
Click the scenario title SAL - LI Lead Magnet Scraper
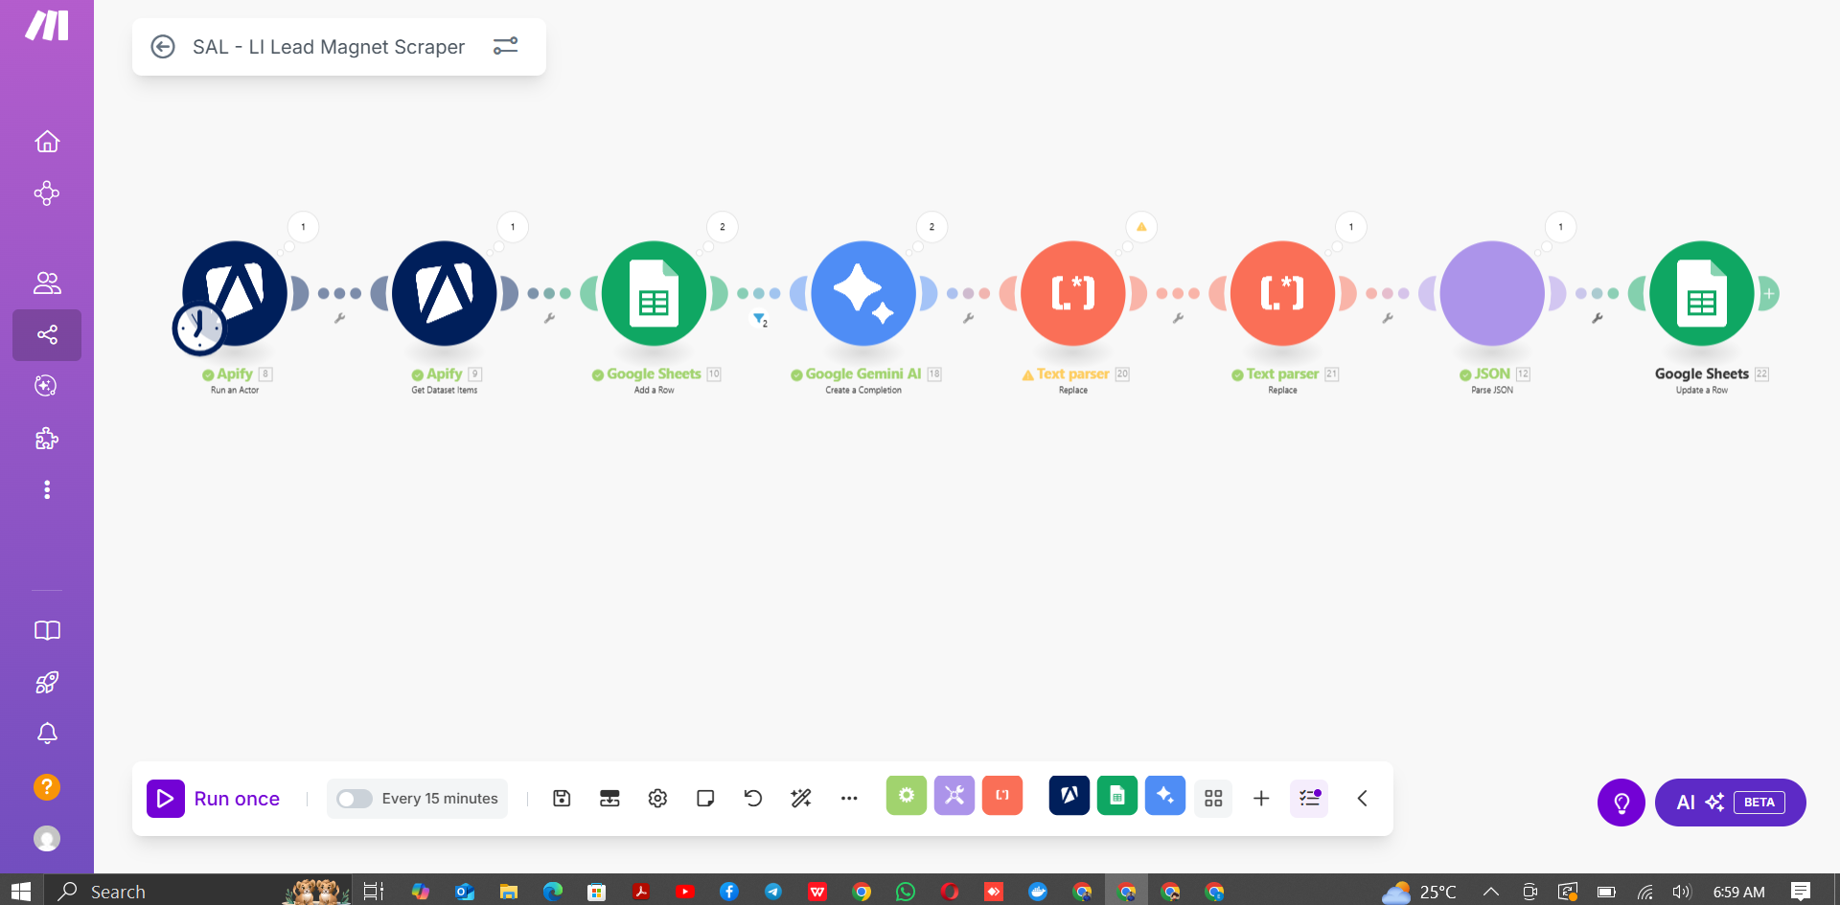329,47
